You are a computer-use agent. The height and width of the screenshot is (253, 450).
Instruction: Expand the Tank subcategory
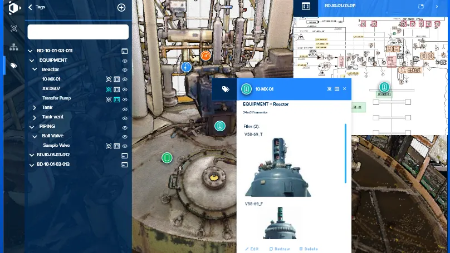[35, 108]
